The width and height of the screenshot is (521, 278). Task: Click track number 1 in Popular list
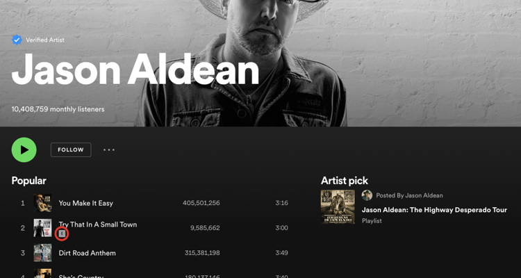click(23, 203)
